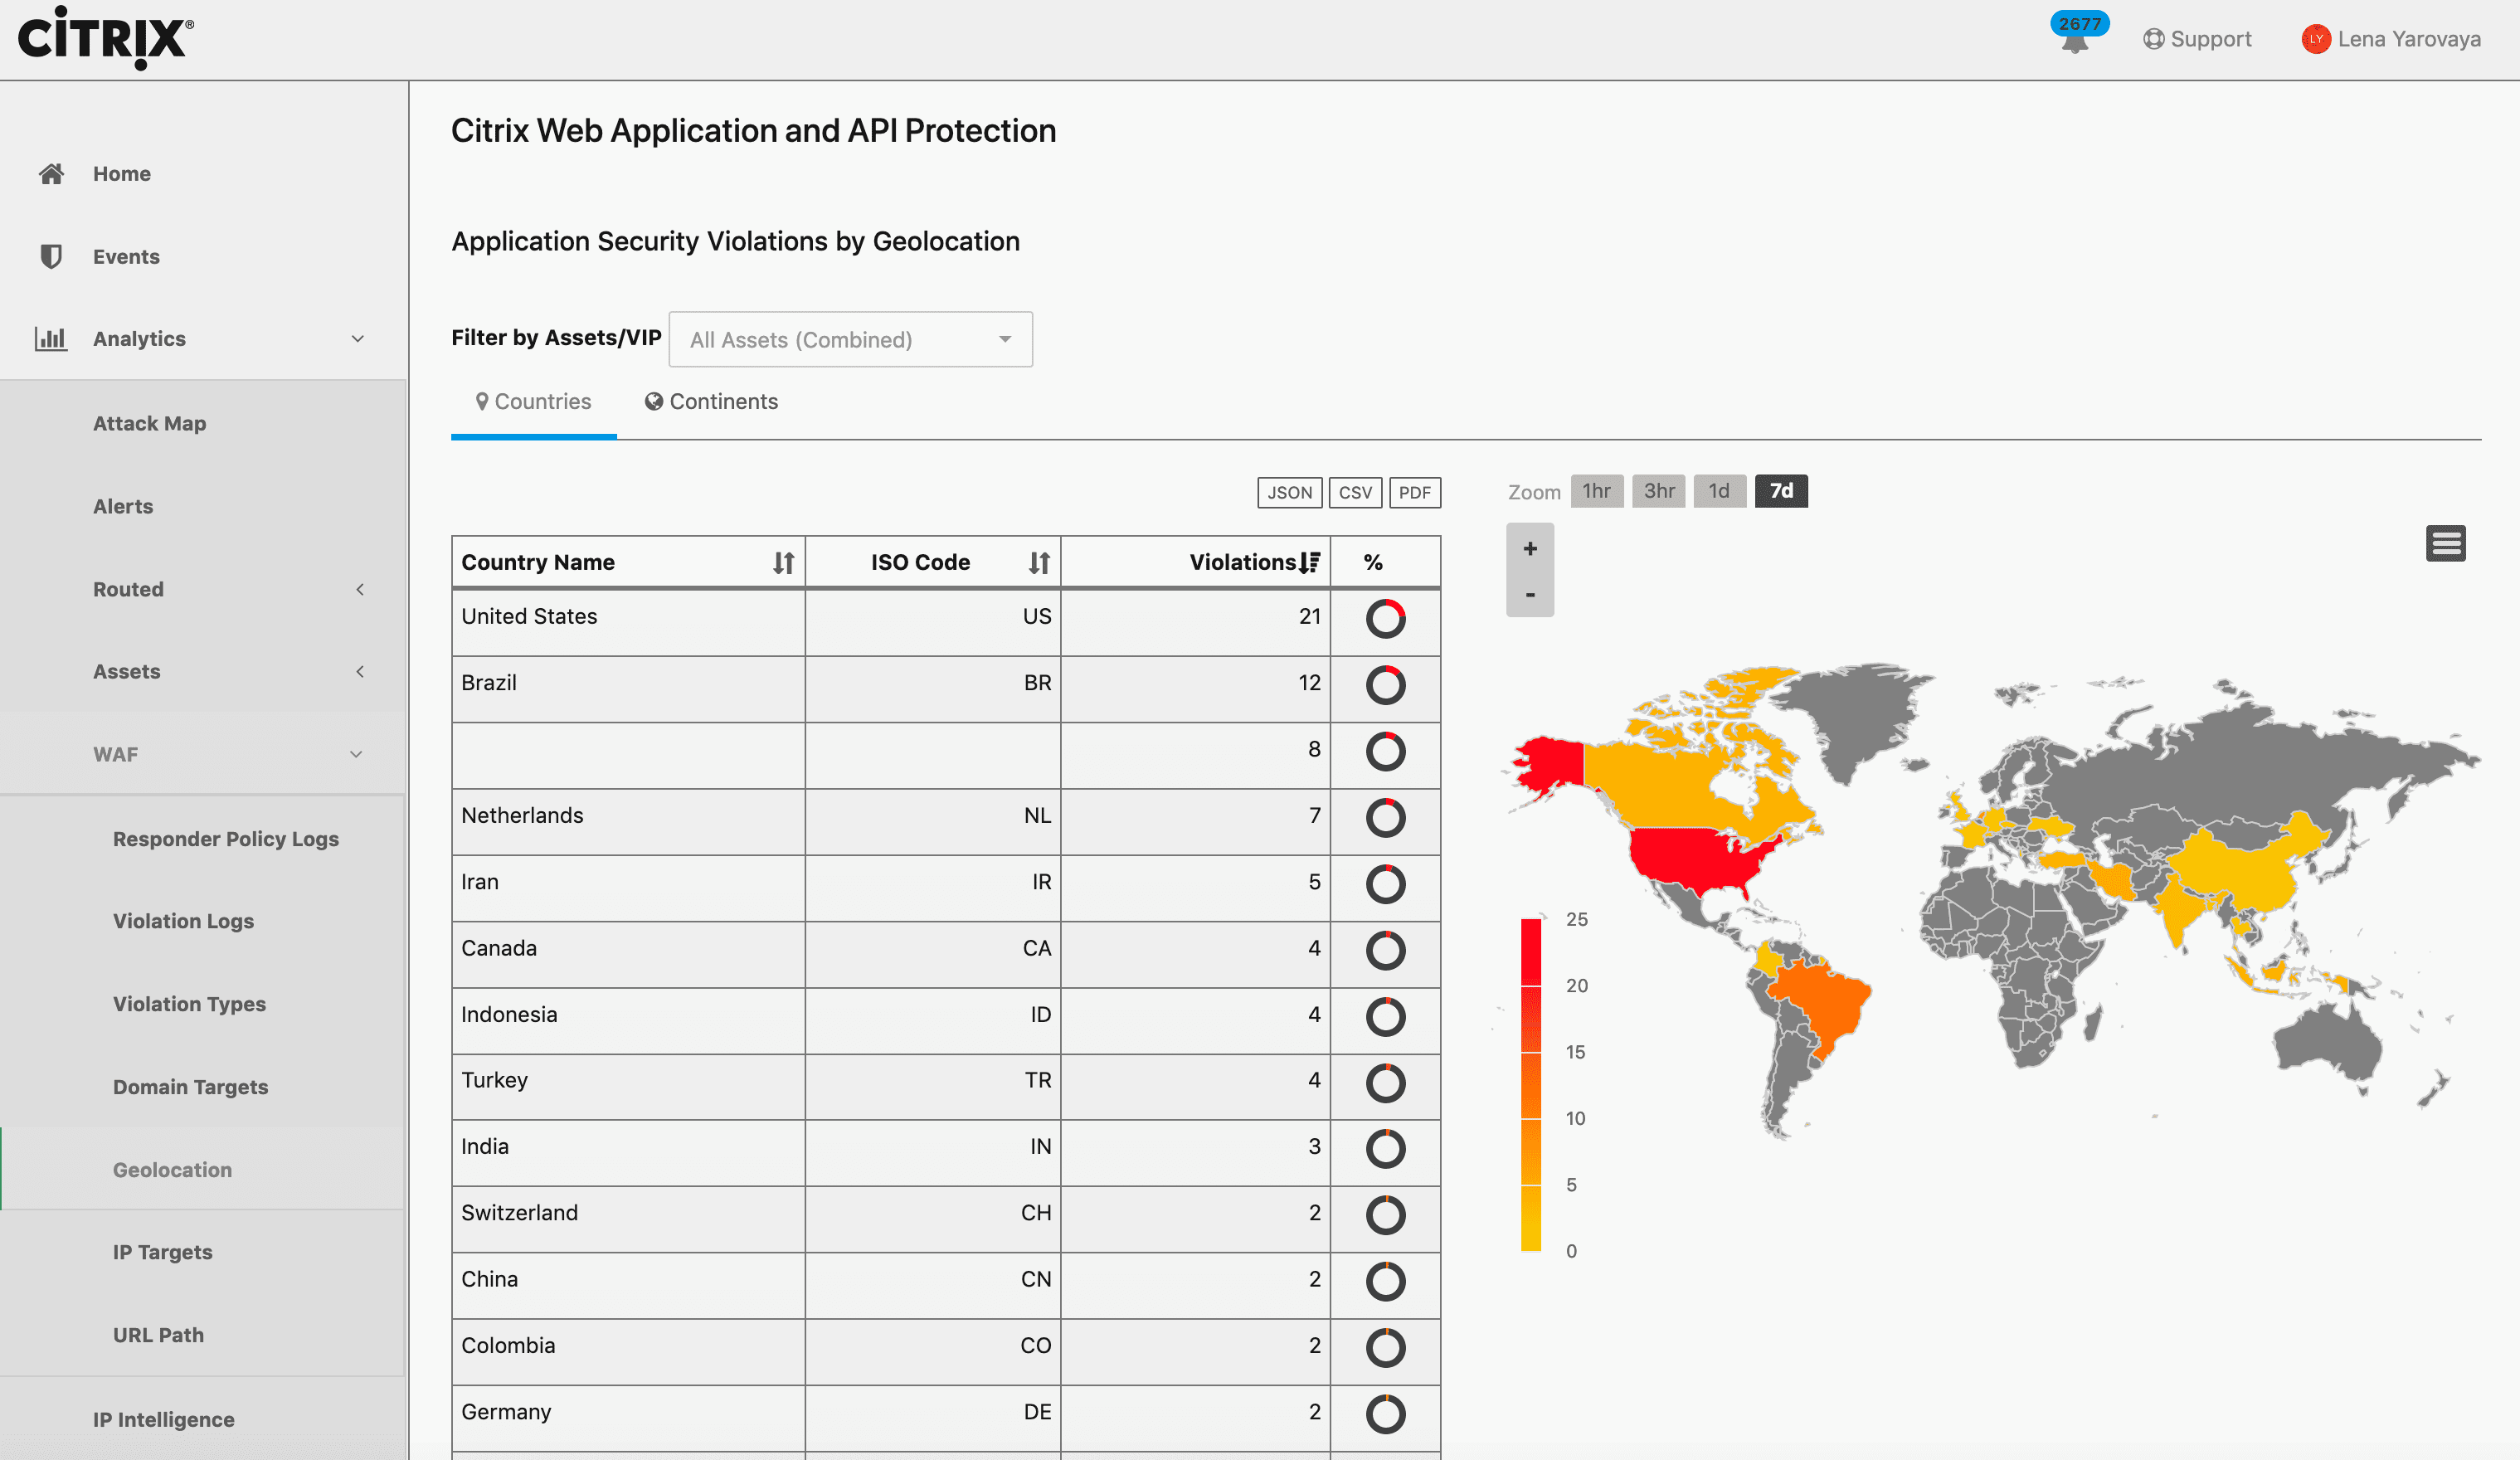
Task: Open Events in the sidebar
Action: pos(126,257)
